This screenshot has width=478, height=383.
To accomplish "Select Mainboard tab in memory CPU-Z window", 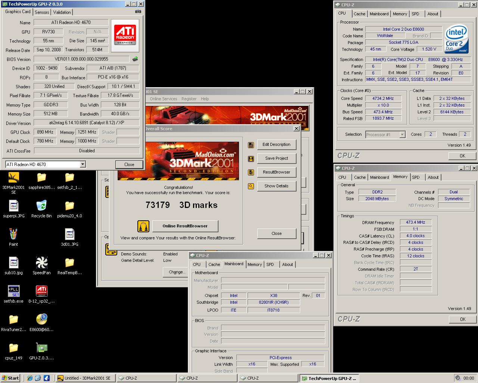I will [x=379, y=177].
